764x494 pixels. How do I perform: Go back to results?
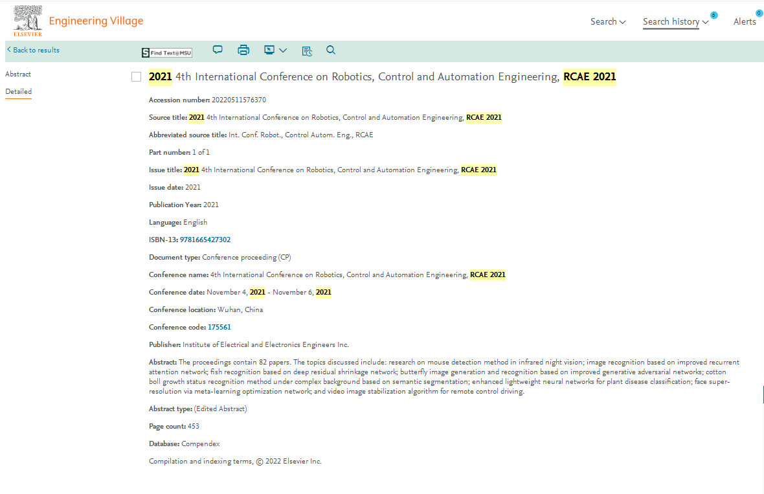pyautogui.click(x=33, y=50)
